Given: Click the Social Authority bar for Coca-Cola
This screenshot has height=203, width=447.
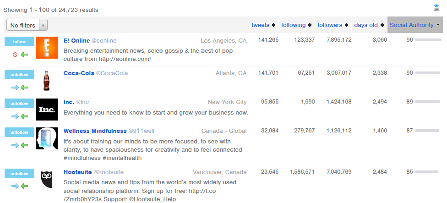Looking at the screenshot, I should [x=427, y=73].
